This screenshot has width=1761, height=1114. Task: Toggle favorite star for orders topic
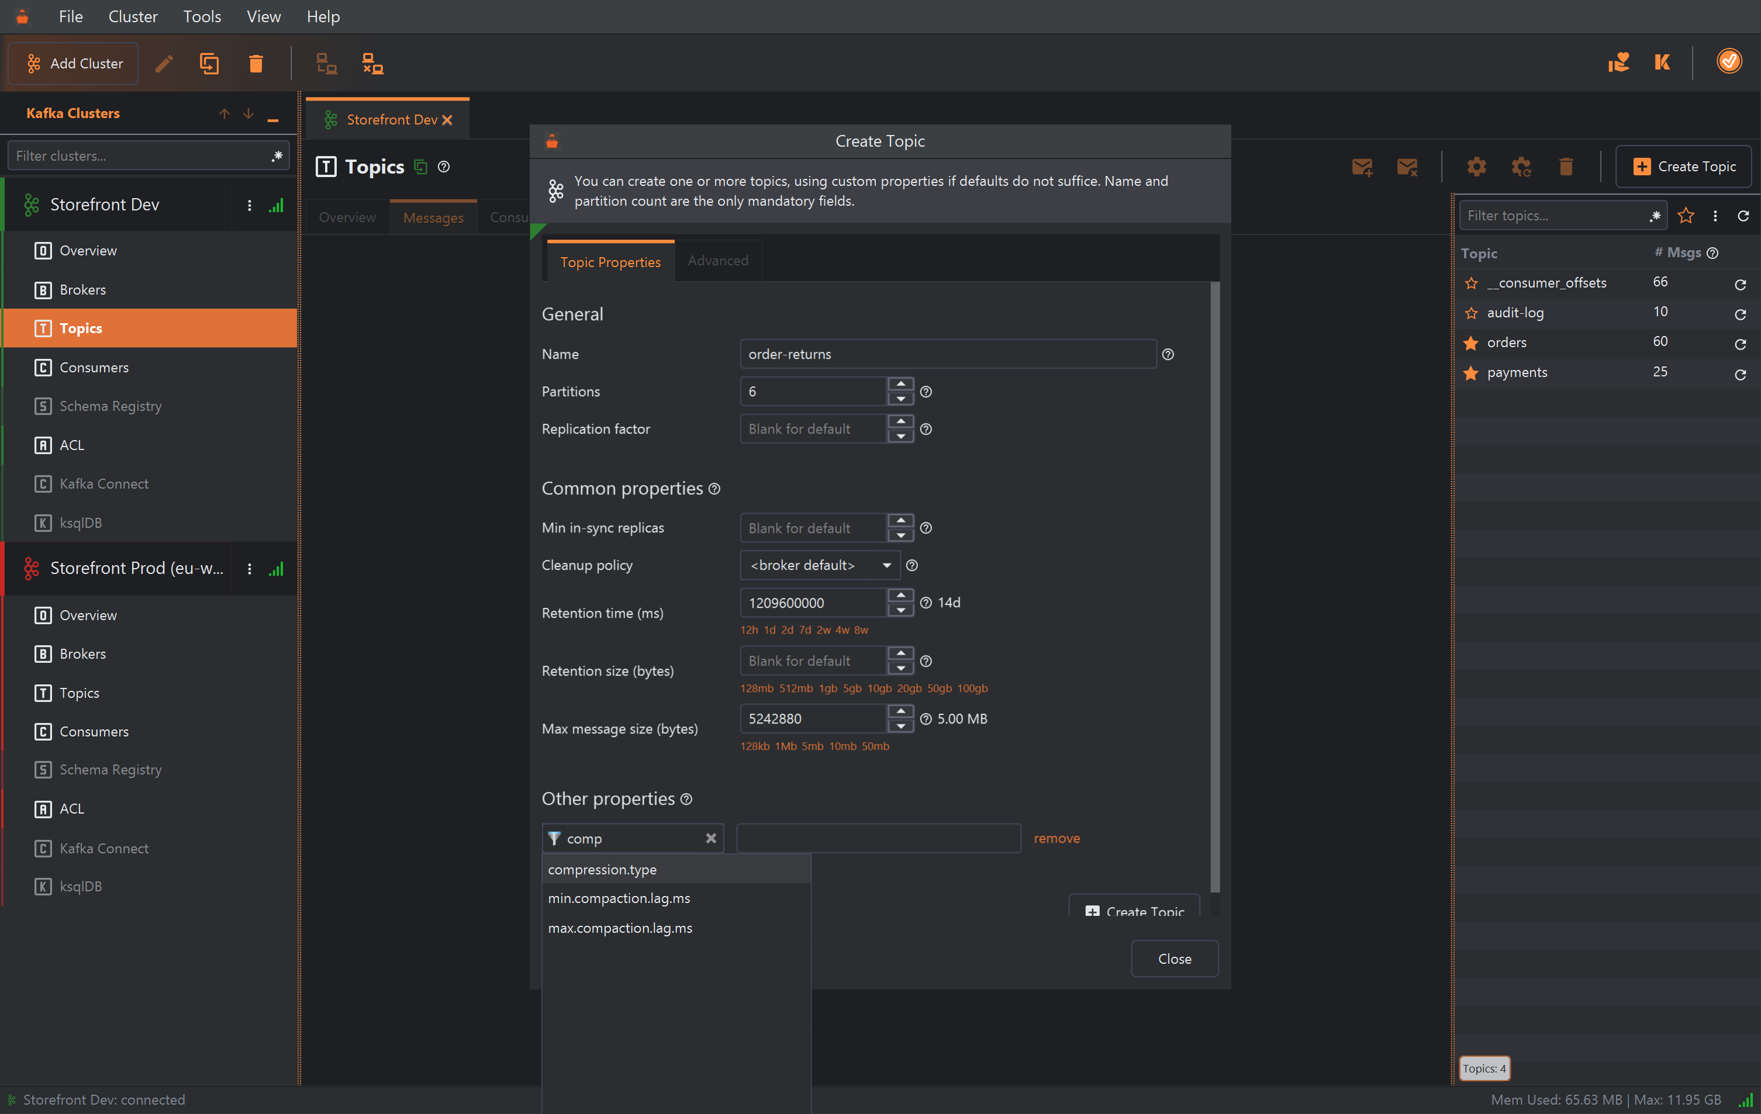1472,343
